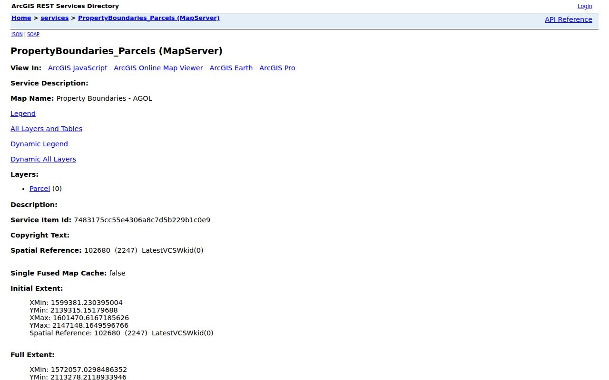Click PropertyBoundaries_Parcels (MapServer) breadcrumb link

coord(149,18)
